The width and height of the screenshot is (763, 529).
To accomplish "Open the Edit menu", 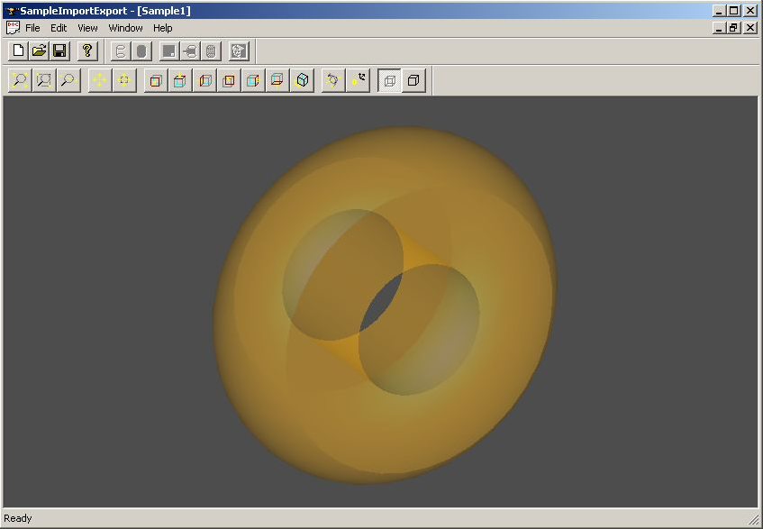I will click(59, 28).
